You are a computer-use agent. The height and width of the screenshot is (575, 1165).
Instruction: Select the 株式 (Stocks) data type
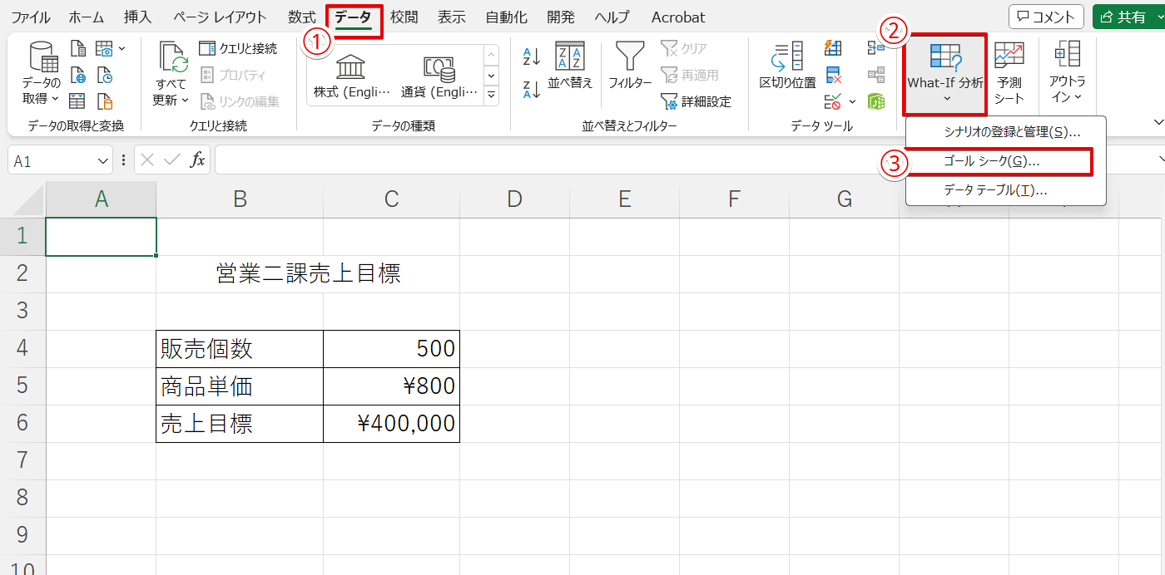pyautogui.click(x=353, y=76)
